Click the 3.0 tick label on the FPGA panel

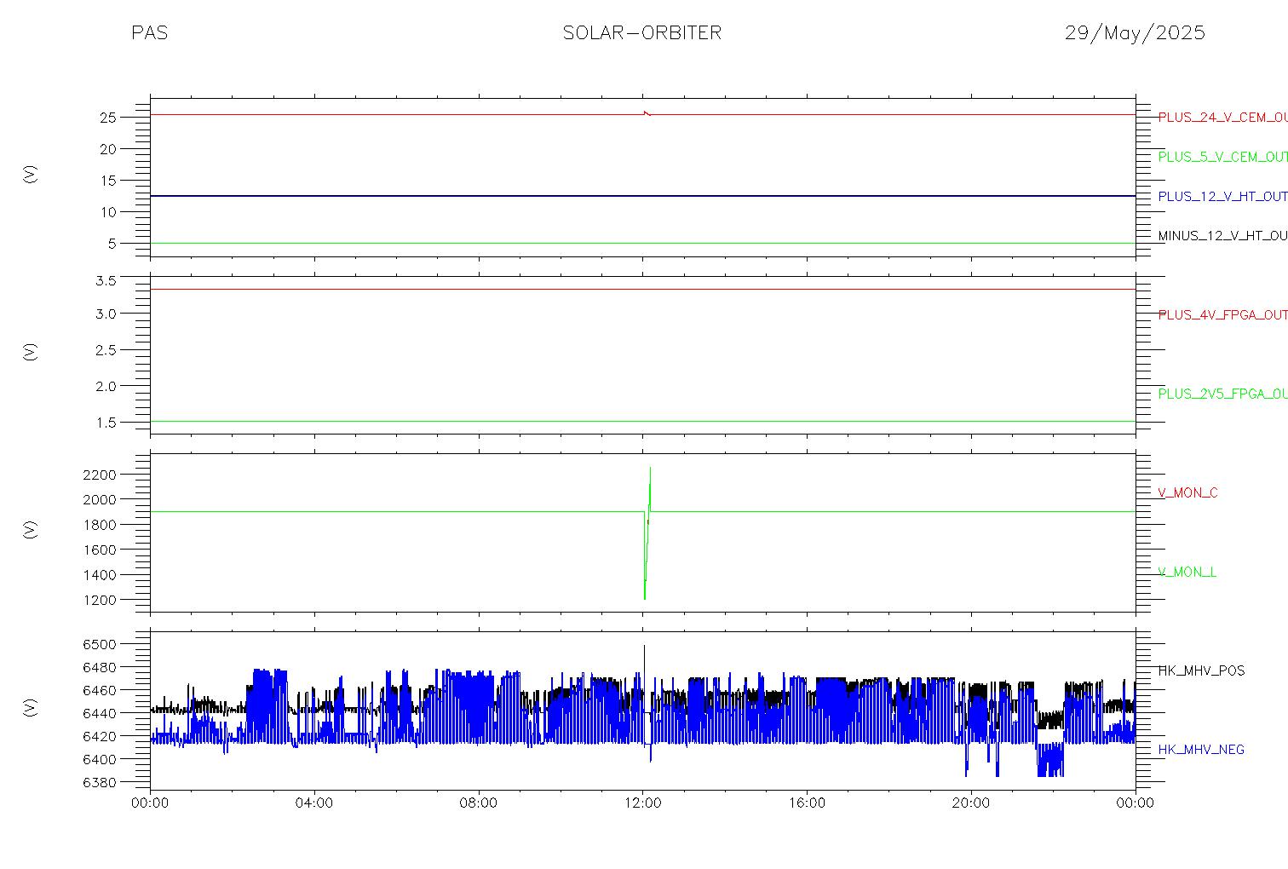point(106,314)
